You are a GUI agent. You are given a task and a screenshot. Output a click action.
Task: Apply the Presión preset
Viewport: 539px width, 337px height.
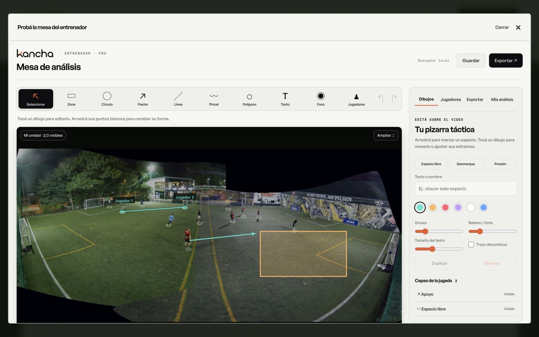pyautogui.click(x=500, y=164)
